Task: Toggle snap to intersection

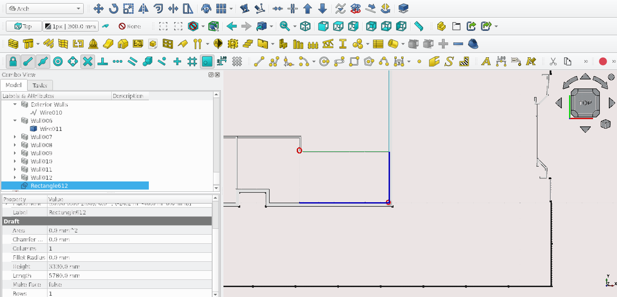Action: [88, 61]
